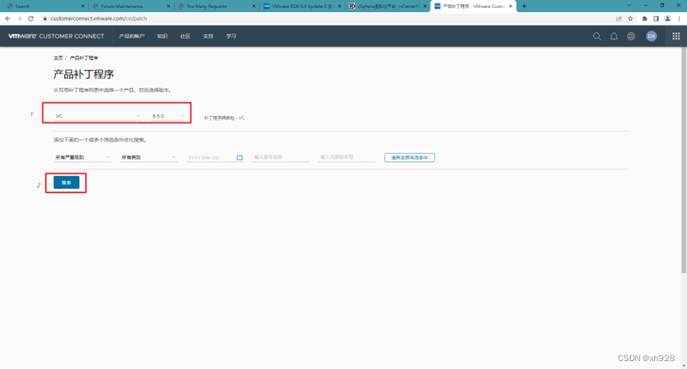Switch to the Too Many Requests tab
Image resolution: width=687 pixels, height=369 pixels.
[215, 6]
